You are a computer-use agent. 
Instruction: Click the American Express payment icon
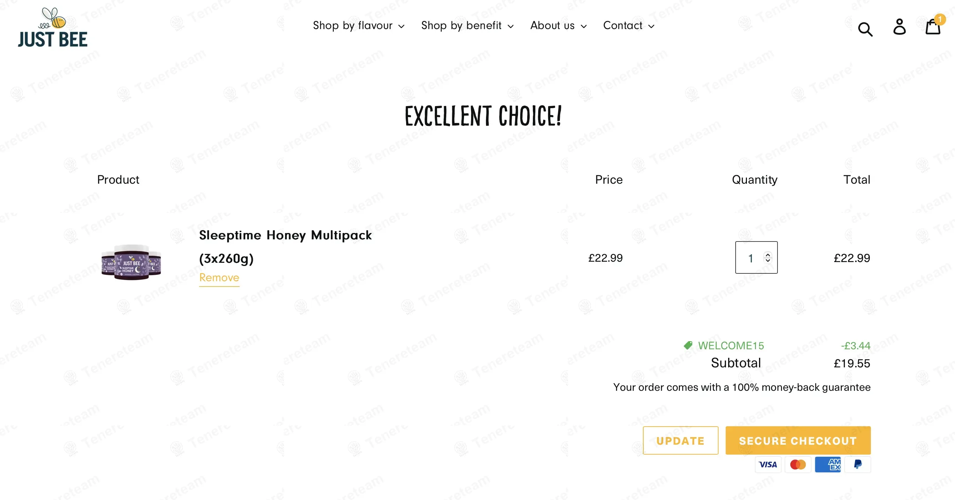828,465
